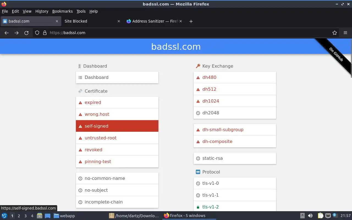The height and width of the screenshot is (220, 352).
Task: Open the dh-small-subgroup link
Action: click(x=235, y=130)
